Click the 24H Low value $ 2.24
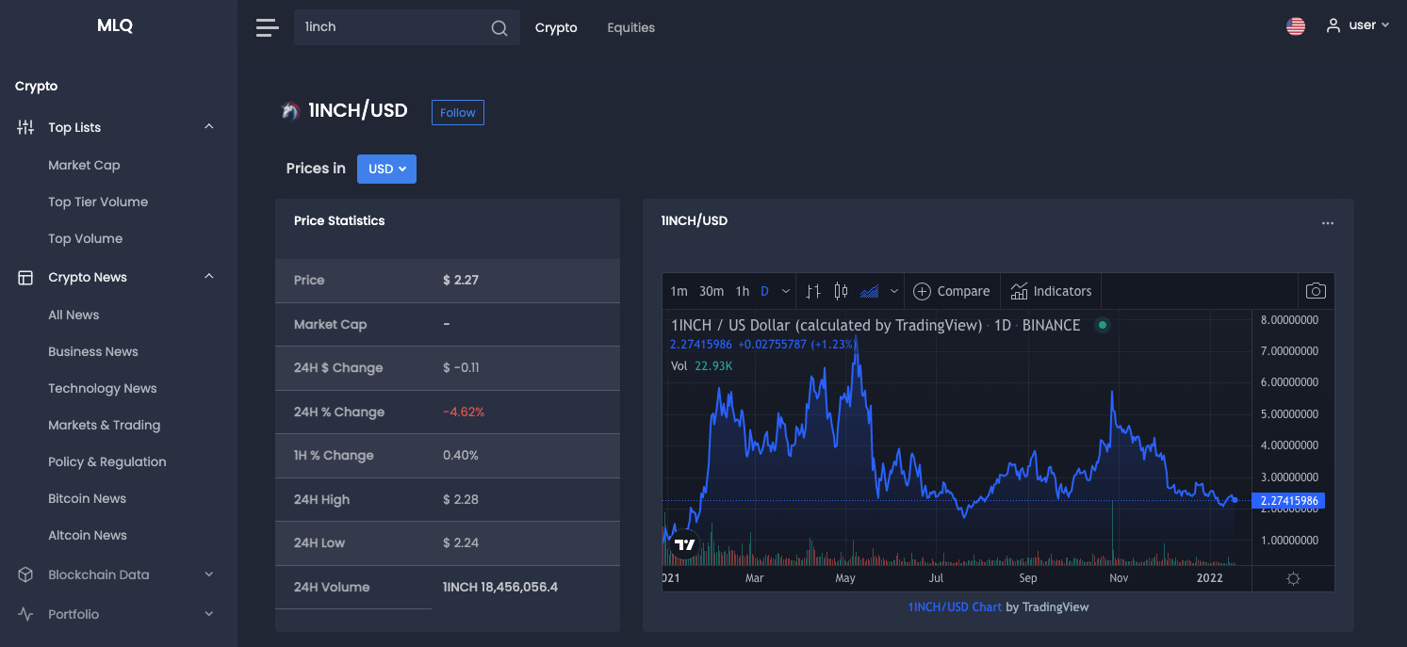 tap(461, 542)
